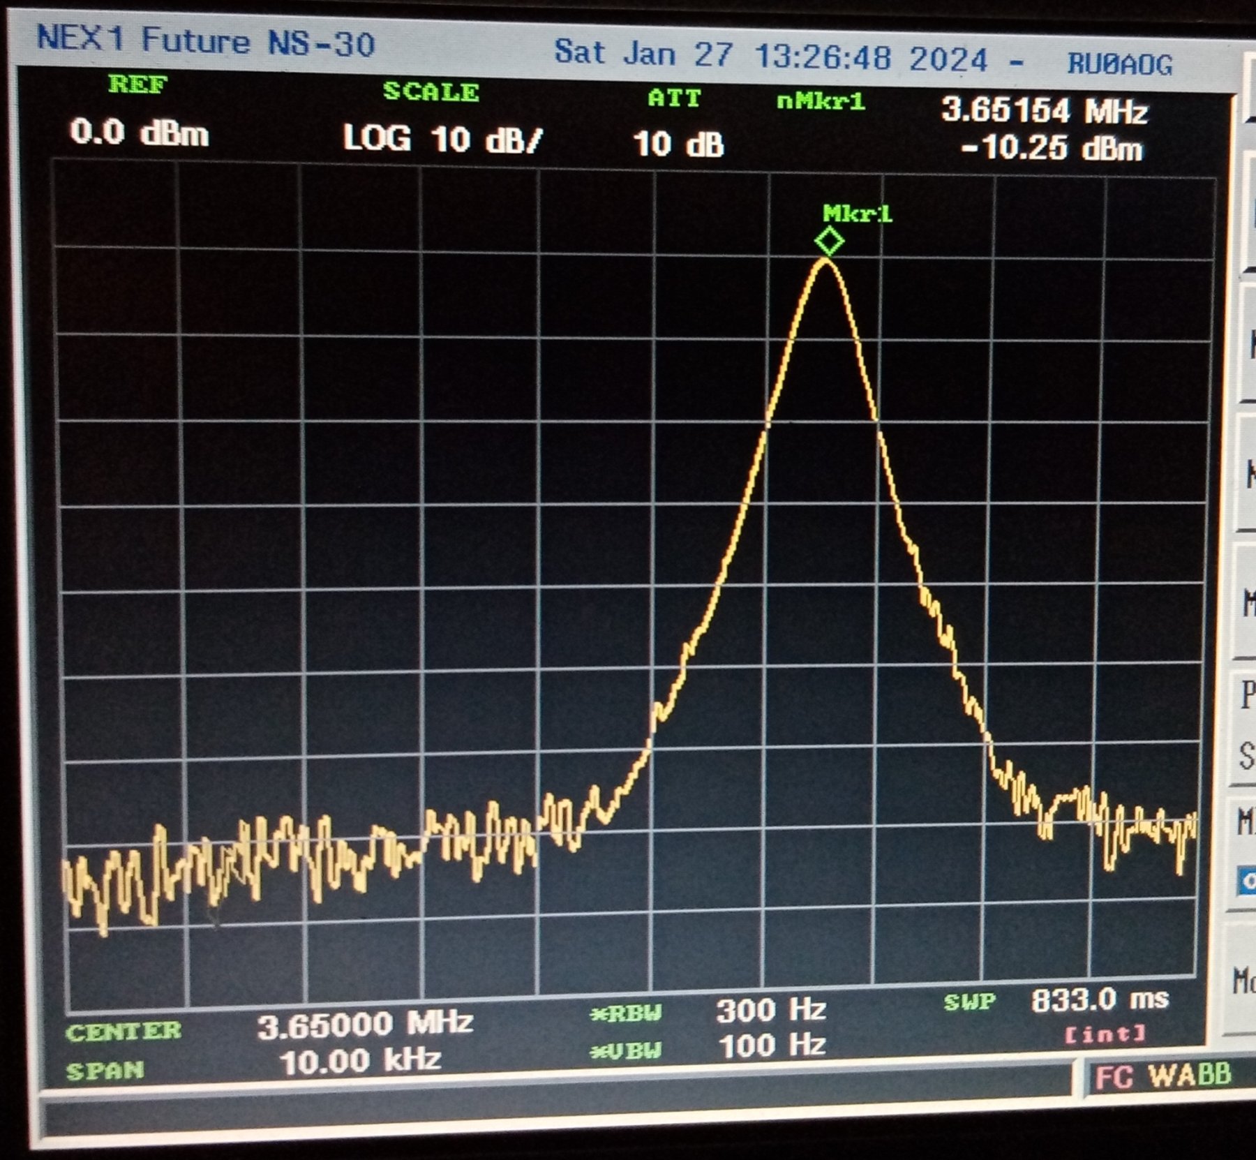This screenshot has height=1160, width=1256.
Task: Click the FC WABB status indicator
Action: pyautogui.click(x=1162, y=1076)
